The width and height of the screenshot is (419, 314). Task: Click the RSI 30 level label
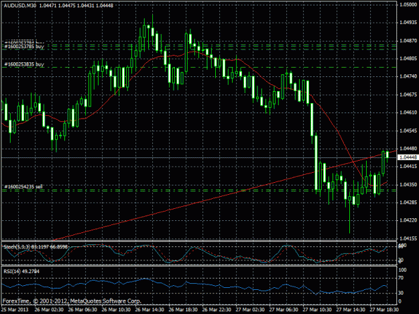pyautogui.click(x=401, y=293)
